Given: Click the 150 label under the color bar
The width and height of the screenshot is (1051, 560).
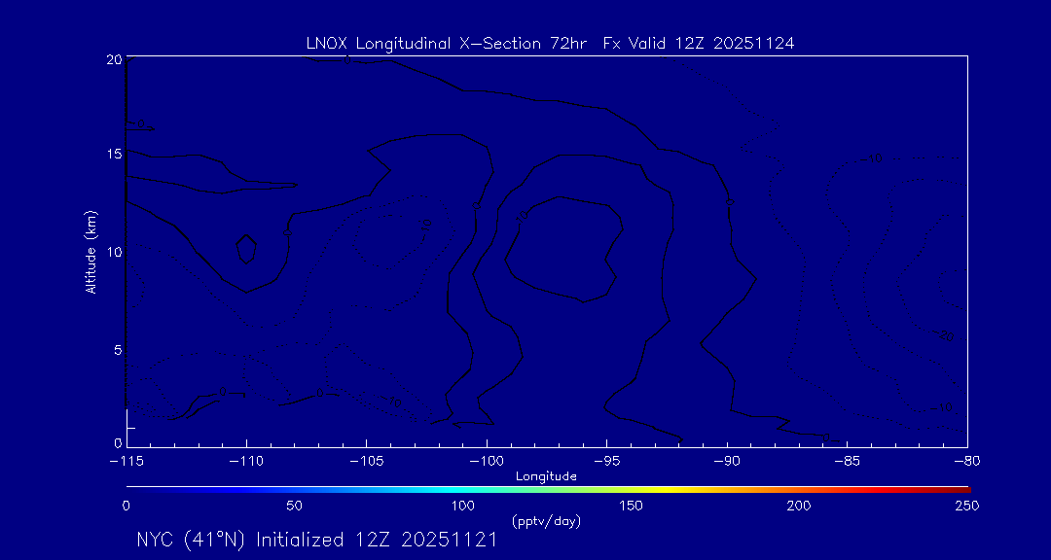Looking at the screenshot, I should pos(632,506).
